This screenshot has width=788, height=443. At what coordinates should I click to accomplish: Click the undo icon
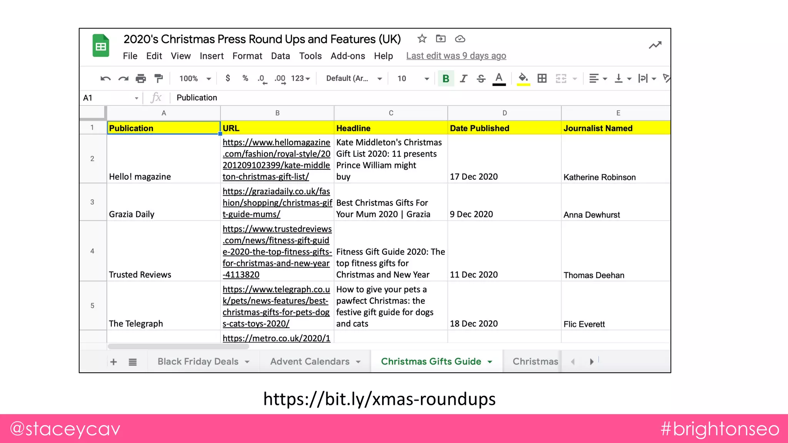105,78
